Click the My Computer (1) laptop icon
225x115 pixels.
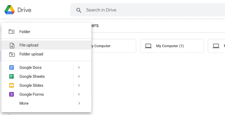click(x=148, y=46)
